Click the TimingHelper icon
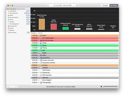Image resolution: width=125 pixels, height=97 pixels. tap(41, 83)
